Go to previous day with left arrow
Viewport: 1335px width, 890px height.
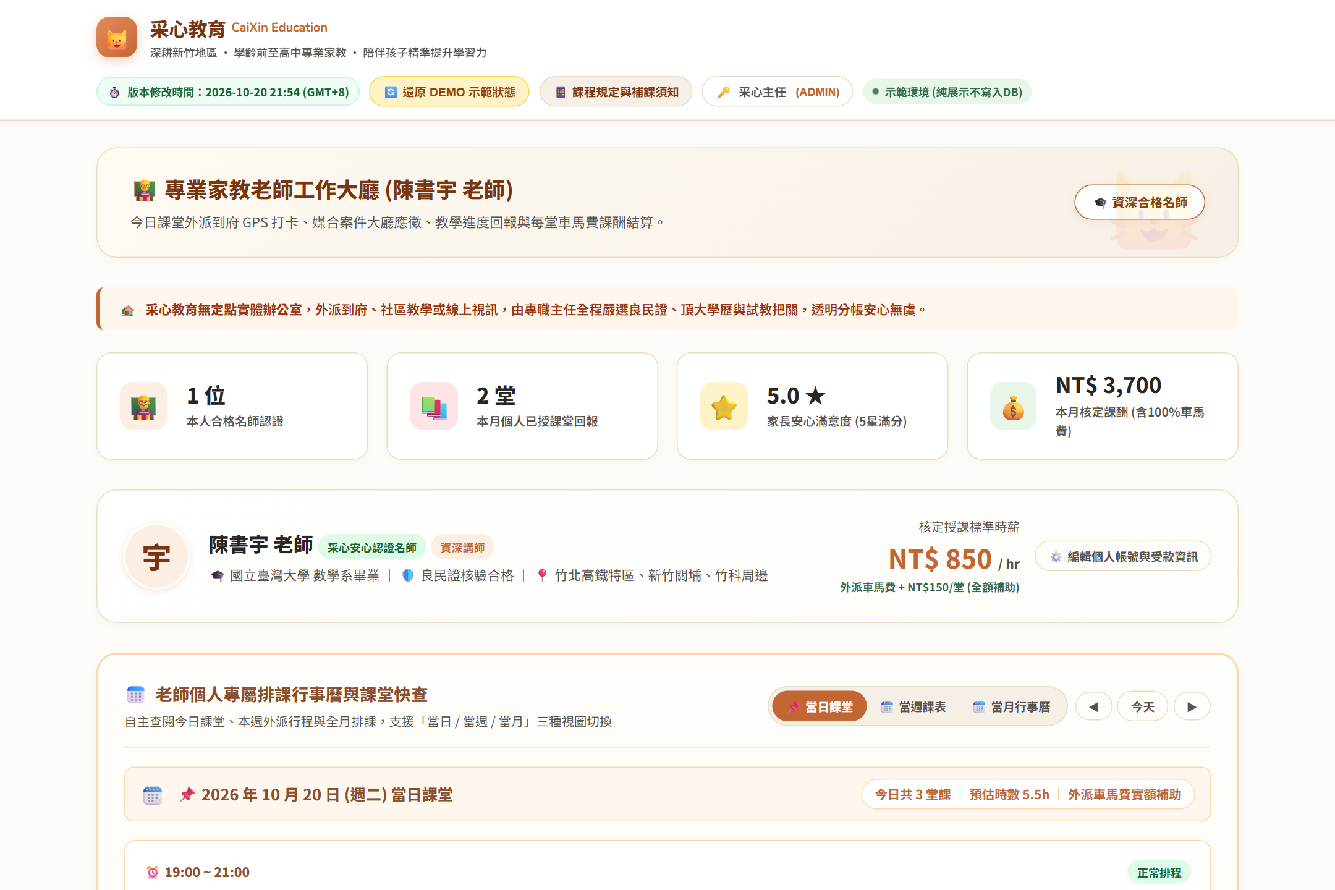tap(1094, 706)
